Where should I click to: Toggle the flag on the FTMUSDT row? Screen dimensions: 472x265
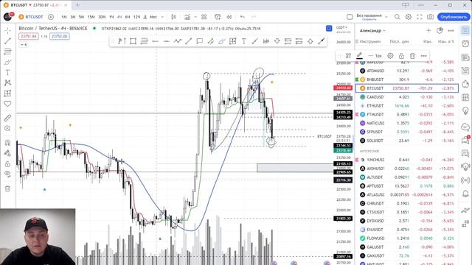click(357, 115)
